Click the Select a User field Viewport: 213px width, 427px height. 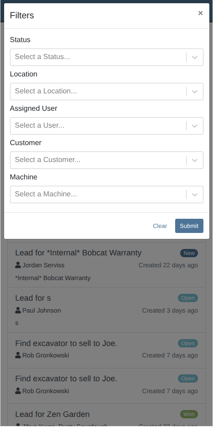(x=107, y=126)
